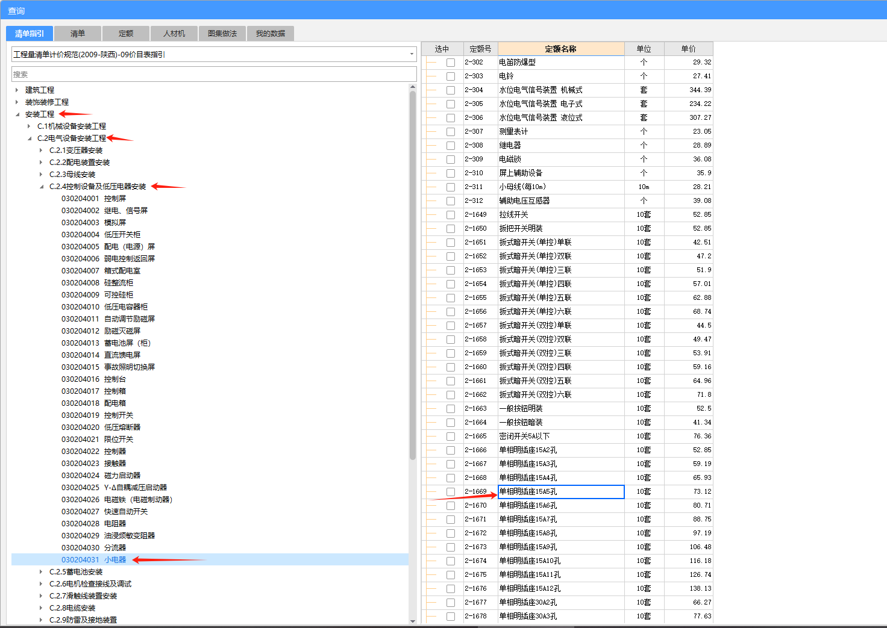Check the 2-308 继电器 row
The image size is (887, 628).
click(x=451, y=146)
